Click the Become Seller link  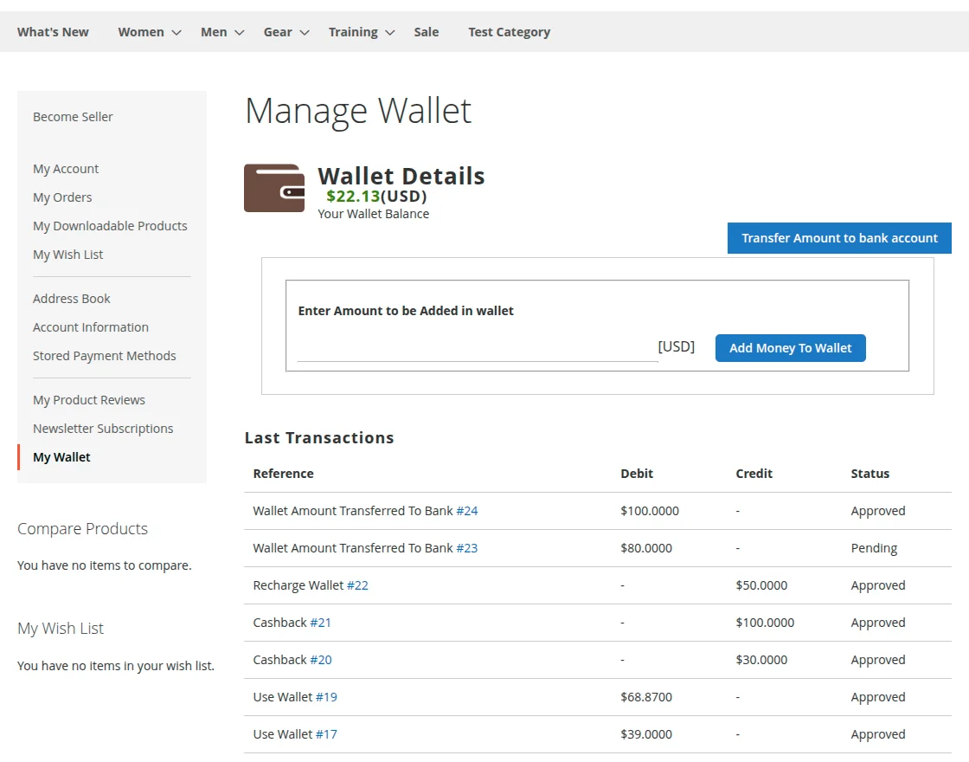point(73,116)
